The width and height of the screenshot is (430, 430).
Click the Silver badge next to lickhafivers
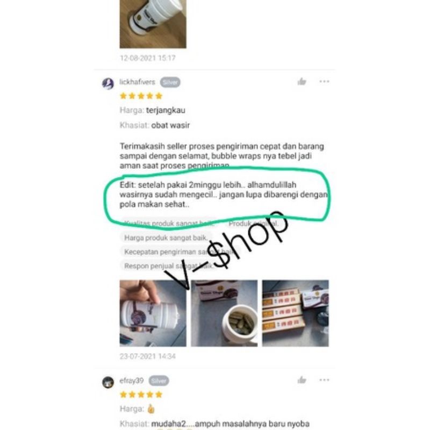click(170, 82)
